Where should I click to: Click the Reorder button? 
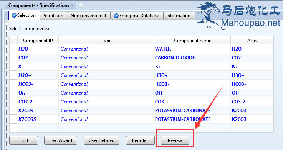(x=140, y=140)
